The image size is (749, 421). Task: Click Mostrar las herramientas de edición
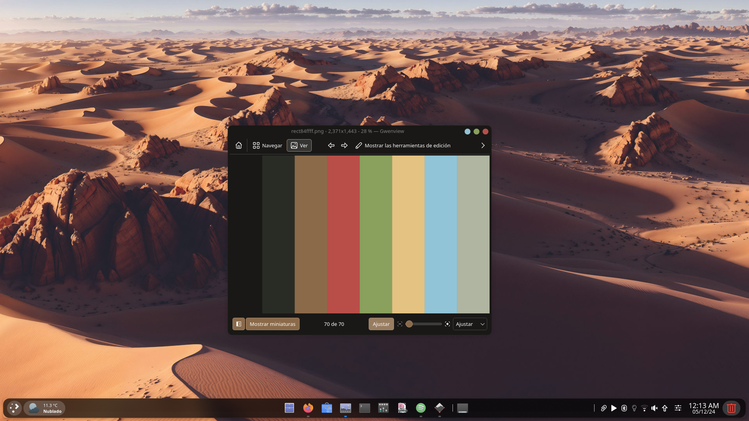(403, 145)
